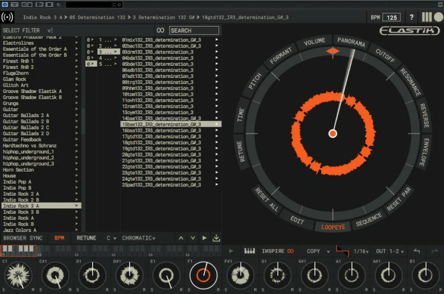The image size is (444, 294).
Task: Select the House library
Action: 41,176
